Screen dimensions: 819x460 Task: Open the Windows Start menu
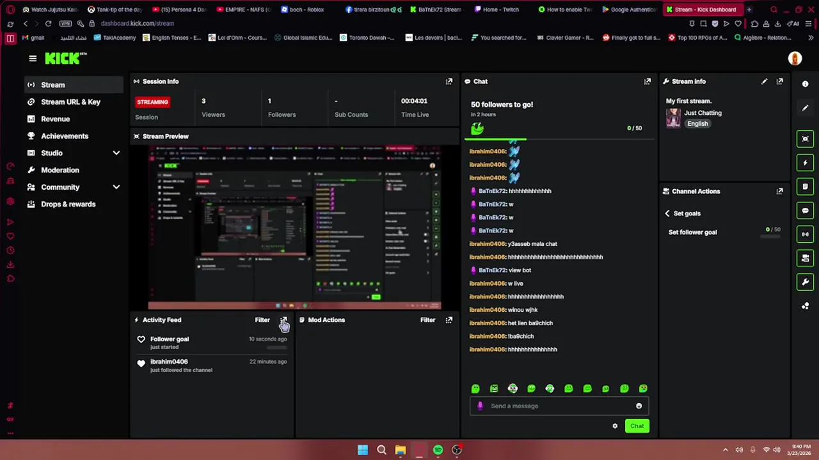363,450
